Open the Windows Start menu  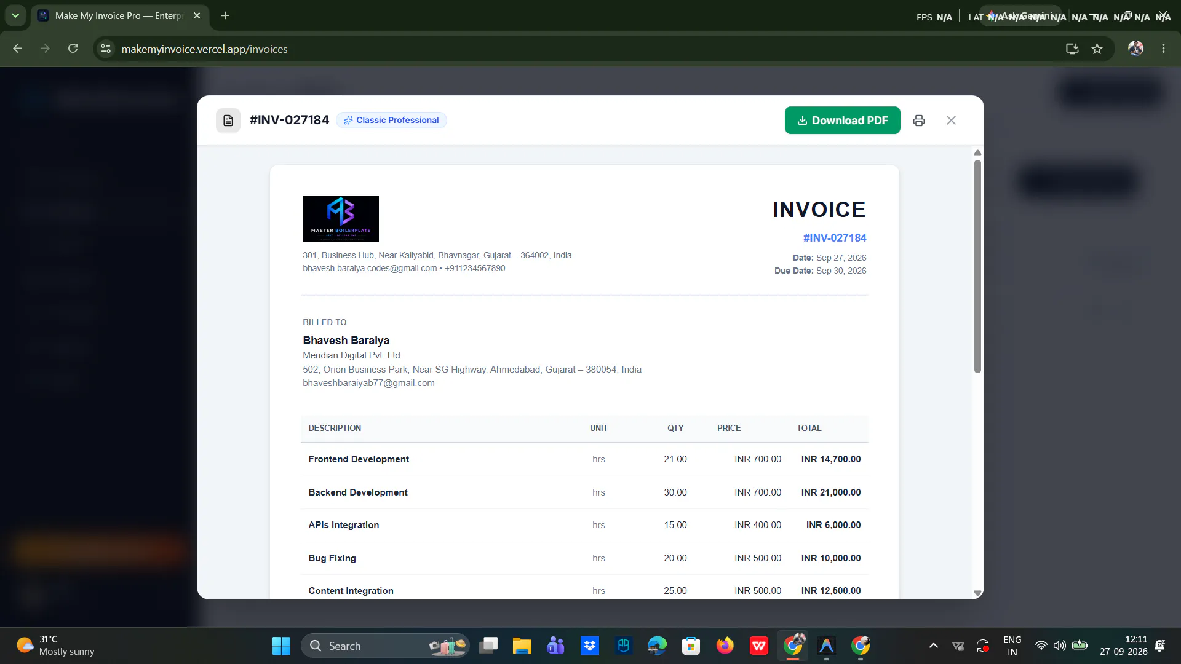click(281, 646)
